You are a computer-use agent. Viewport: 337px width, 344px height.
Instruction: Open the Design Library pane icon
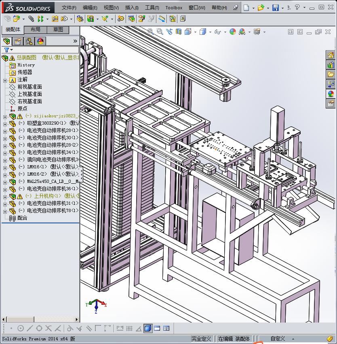pos(331,65)
